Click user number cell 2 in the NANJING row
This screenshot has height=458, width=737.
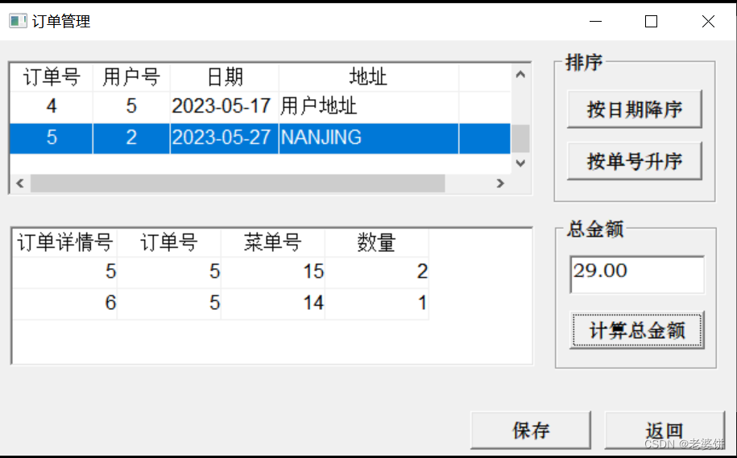[x=131, y=138]
